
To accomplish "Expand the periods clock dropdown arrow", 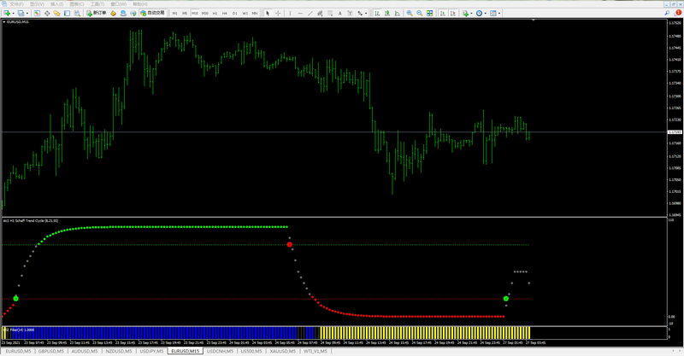I will pyautogui.click(x=486, y=14).
